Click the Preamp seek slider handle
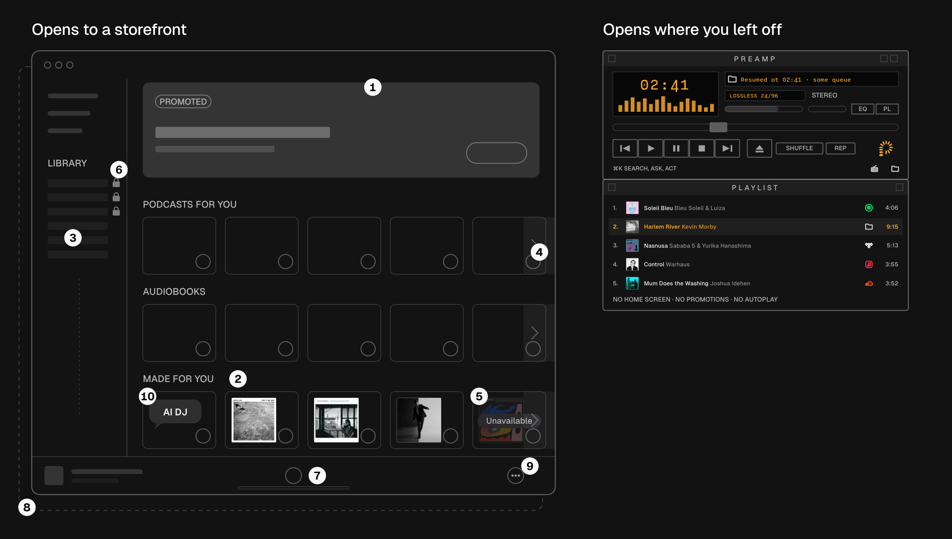The width and height of the screenshot is (952, 539). pos(718,127)
